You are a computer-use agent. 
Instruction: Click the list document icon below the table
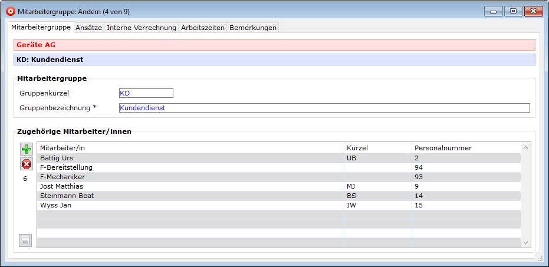pos(25,240)
